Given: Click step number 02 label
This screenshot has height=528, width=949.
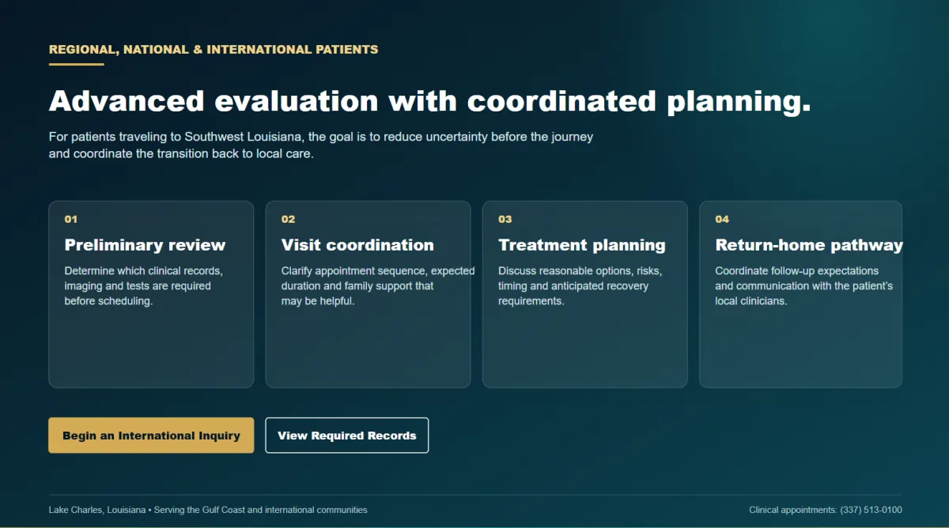Looking at the screenshot, I should (288, 219).
